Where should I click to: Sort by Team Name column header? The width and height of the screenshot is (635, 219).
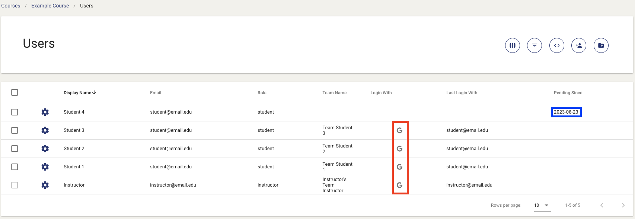coord(335,93)
